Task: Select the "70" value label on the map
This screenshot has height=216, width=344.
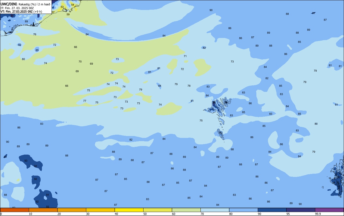Action: [80, 62]
